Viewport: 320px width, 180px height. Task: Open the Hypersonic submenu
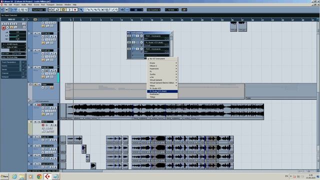click(162, 69)
